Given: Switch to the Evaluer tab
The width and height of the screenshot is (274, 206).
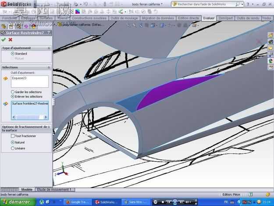Looking at the screenshot, I should [209, 18].
